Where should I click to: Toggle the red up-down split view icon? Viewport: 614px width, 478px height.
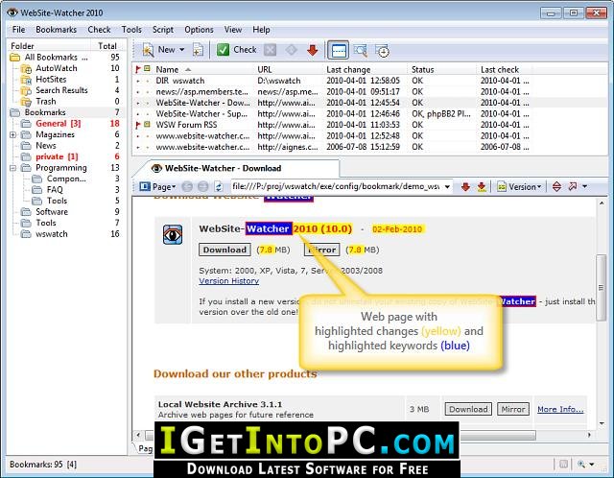556,186
